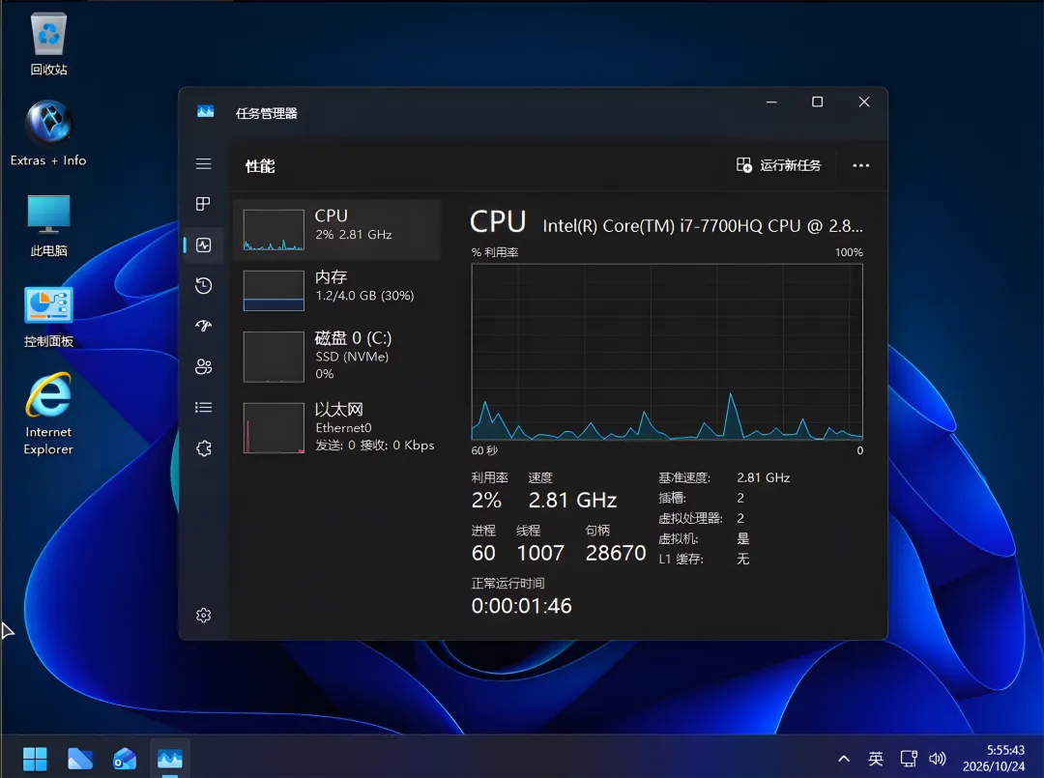Toggle the 英 input language indicator

(x=876, y=759)
